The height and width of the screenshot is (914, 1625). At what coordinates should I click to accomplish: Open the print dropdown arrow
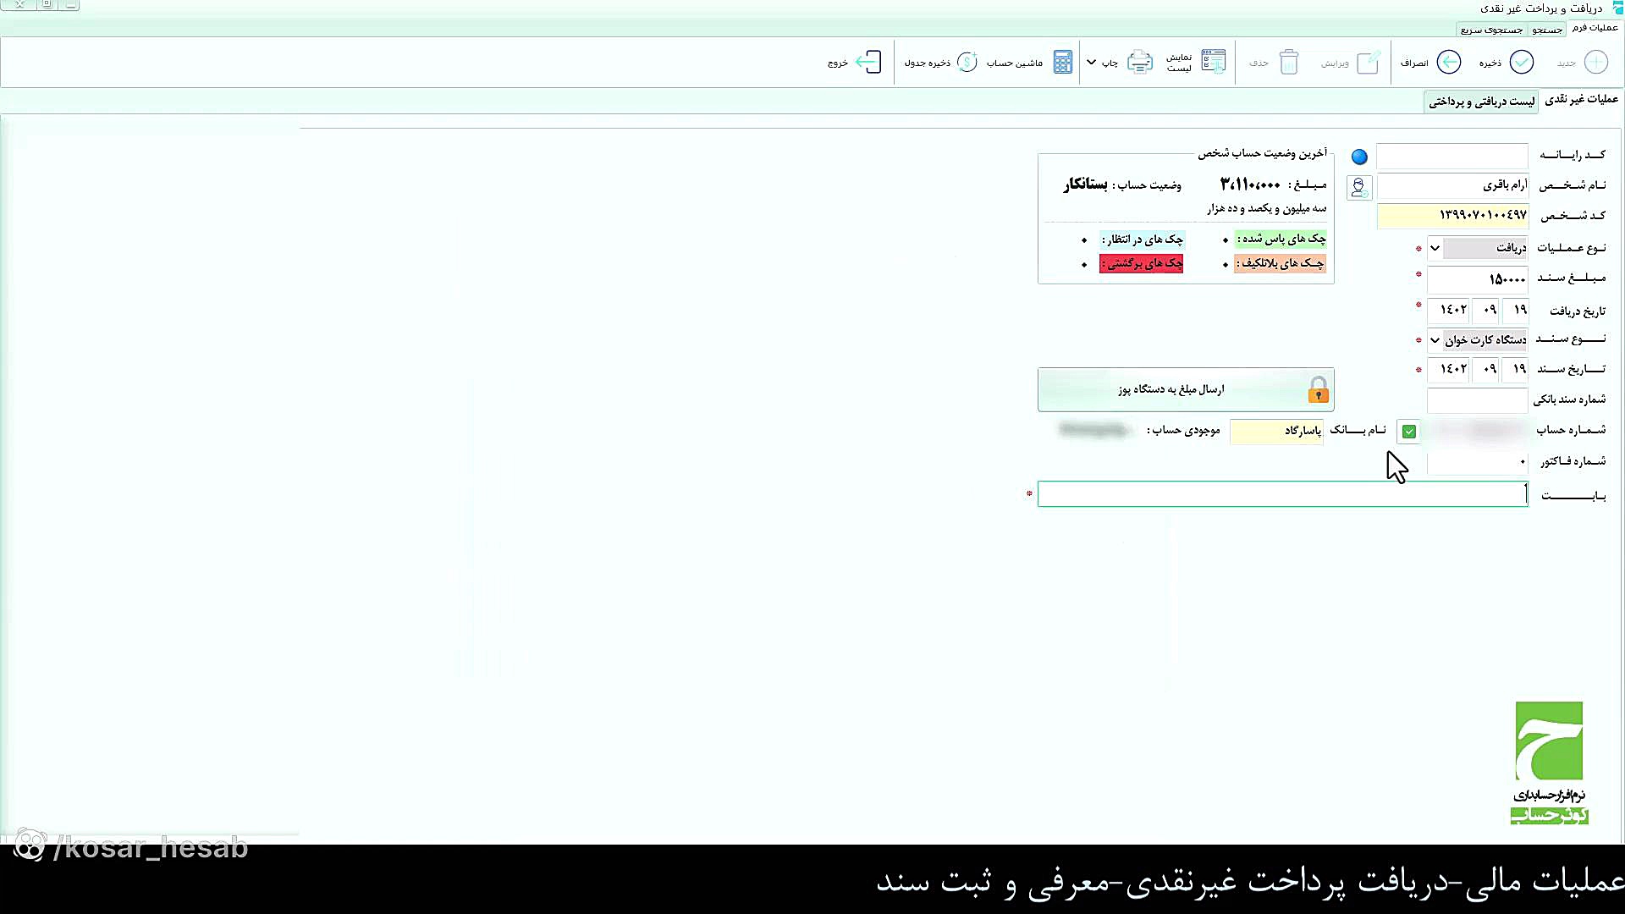click(1091, 63)
